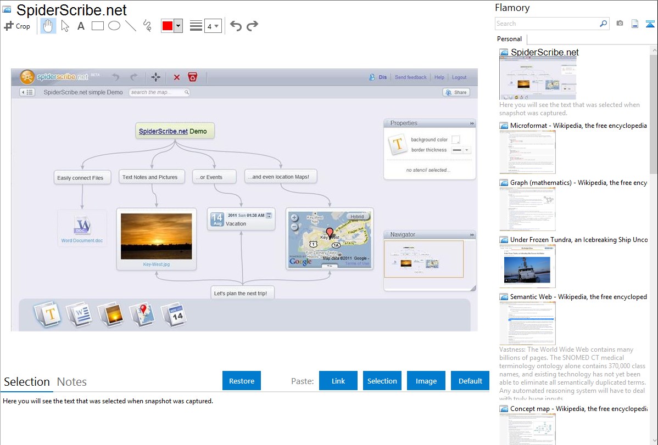
Task: Select the Crop tool
Action: pos(17,26)
